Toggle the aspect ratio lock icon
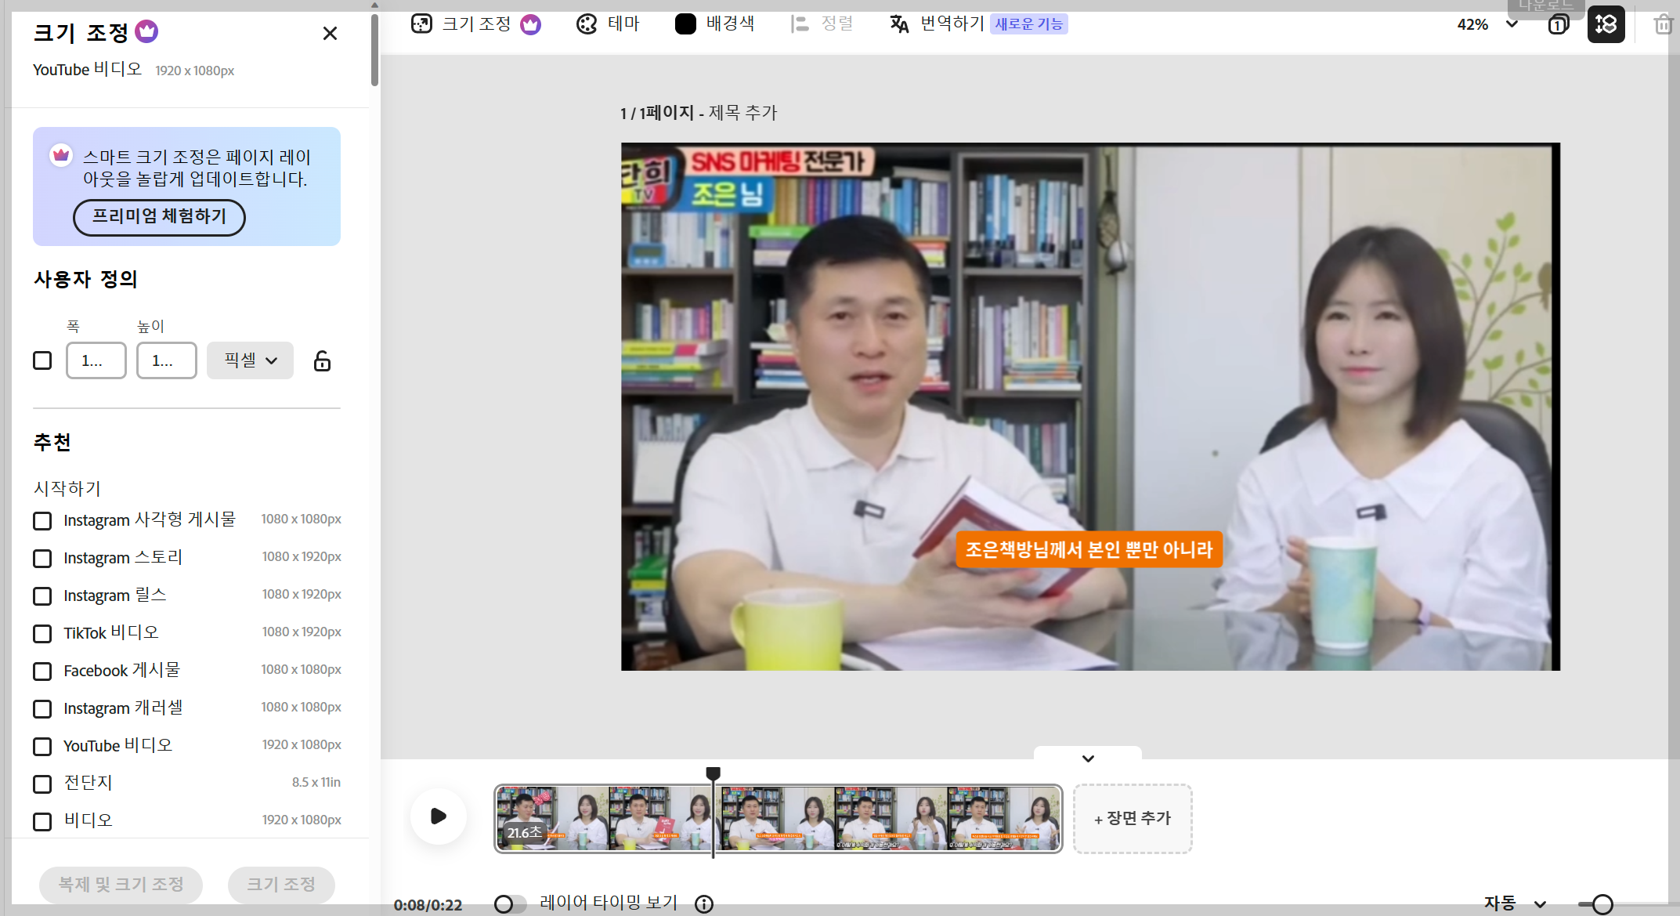1680x916 pixels. [x=322, y=360]
